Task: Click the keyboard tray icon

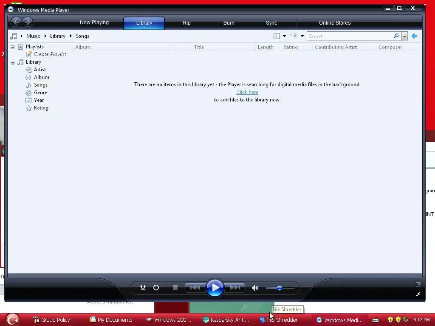Action: (376, 320)
